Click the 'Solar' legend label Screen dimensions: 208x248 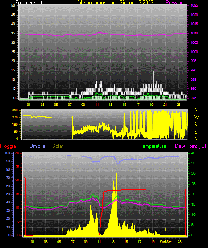tap(58, 146)
